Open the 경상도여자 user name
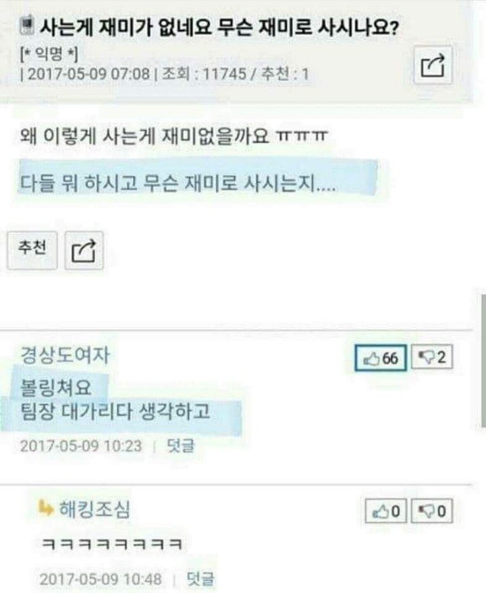Image resolution: width=486 pixels, height=593 pixels. pos(65,355)
